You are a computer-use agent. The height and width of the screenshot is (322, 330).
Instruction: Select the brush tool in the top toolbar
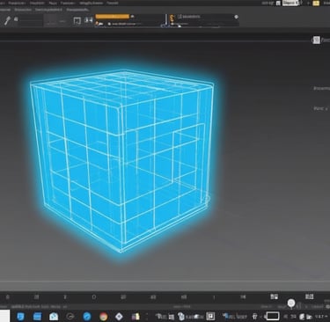pos(7,20)
